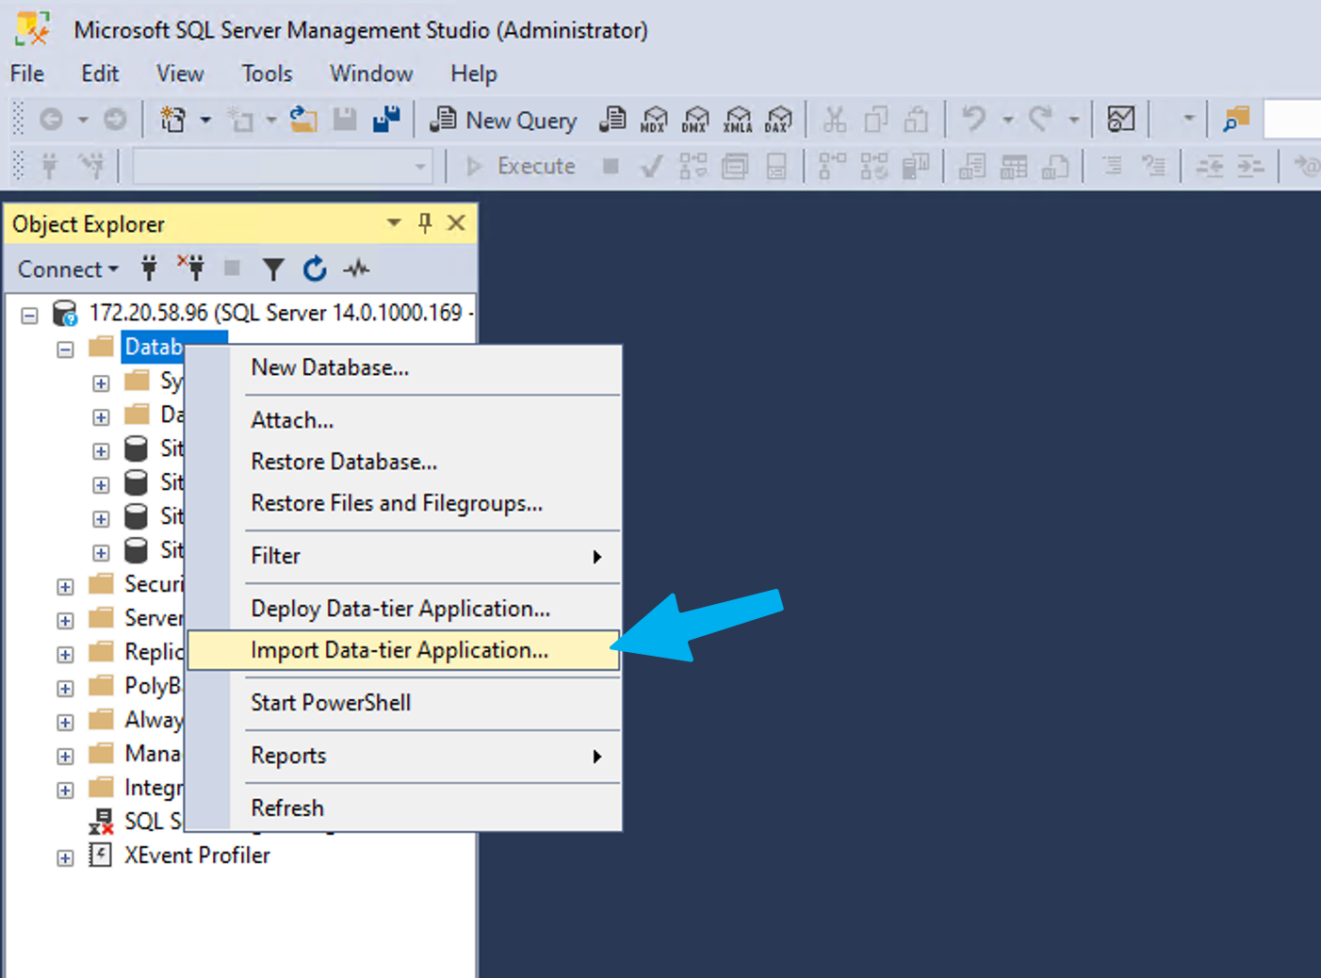Choose Start PowerShell from context menu
The width and height of the screenshot is (1321, 978).
[x=404, y=703]
